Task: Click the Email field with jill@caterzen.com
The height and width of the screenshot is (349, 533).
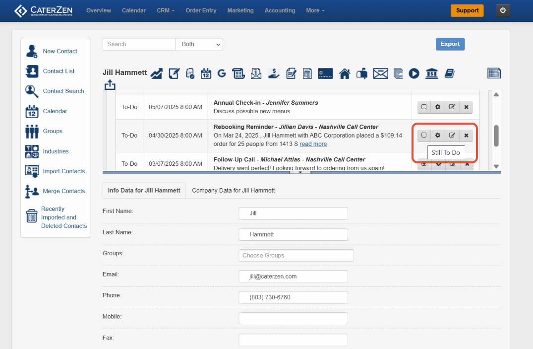Action: 293,277
